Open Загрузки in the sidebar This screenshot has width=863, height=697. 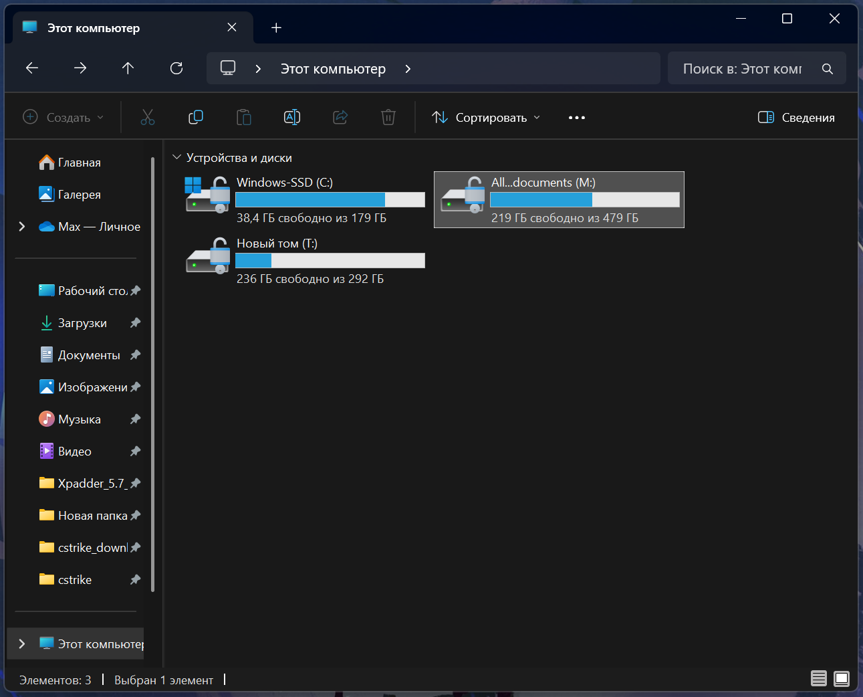[x=82, y=323]
